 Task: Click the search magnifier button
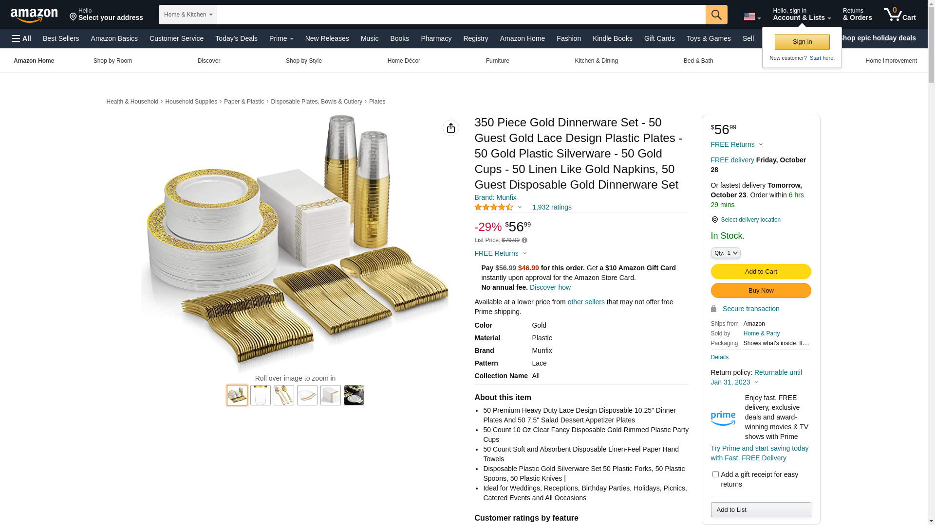[716, 15]
